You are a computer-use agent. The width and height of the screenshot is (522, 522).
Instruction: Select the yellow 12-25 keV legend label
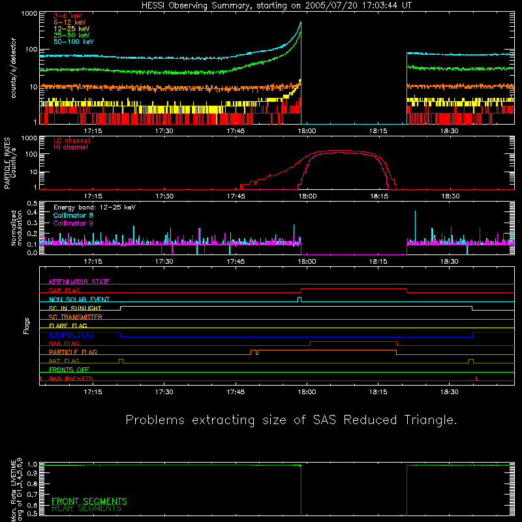72,29
